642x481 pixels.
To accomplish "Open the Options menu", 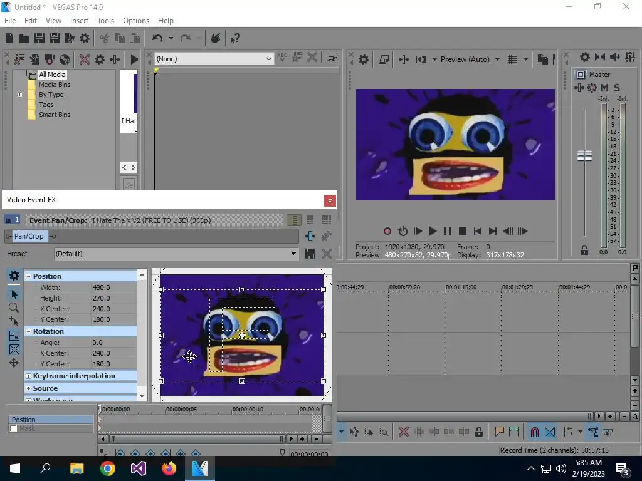I will 136,21.
